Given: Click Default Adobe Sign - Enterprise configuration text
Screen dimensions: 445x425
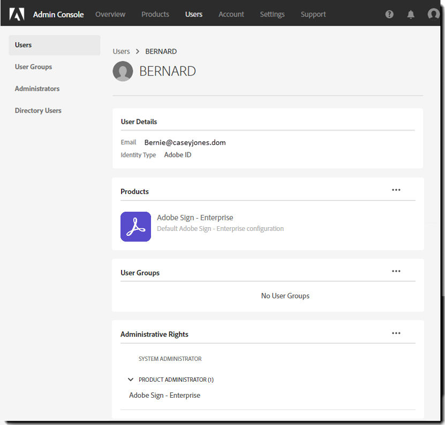Looking at the screenshot, I should tap(220, 229).
